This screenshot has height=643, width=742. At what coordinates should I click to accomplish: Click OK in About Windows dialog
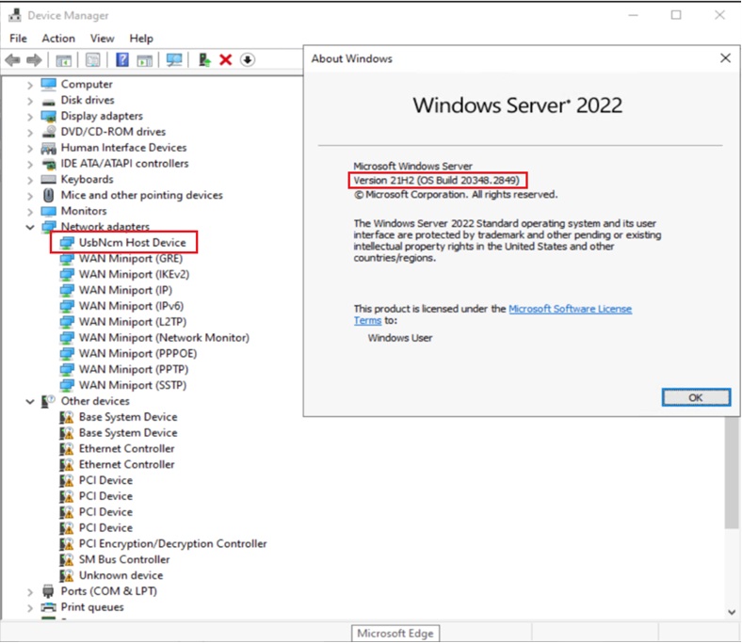[x=696, y=397]
